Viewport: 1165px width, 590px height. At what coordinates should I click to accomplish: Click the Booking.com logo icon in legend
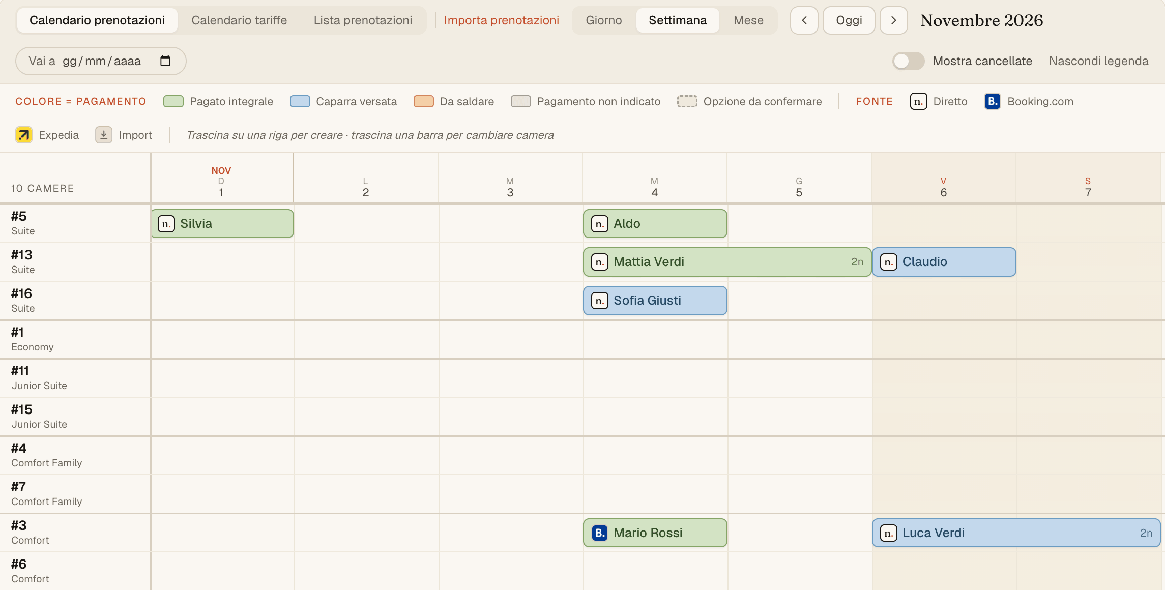[993, 101]
